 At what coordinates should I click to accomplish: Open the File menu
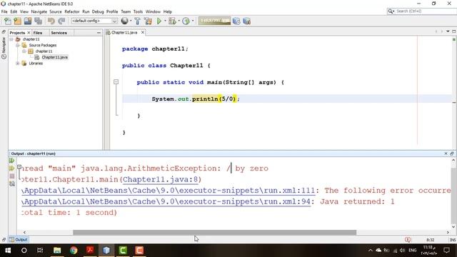[4, 11]
